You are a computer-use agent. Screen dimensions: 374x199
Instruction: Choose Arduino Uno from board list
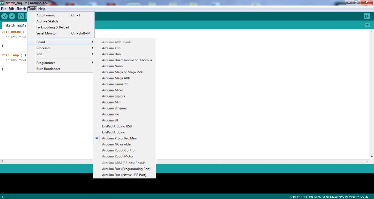coord(111,54)
